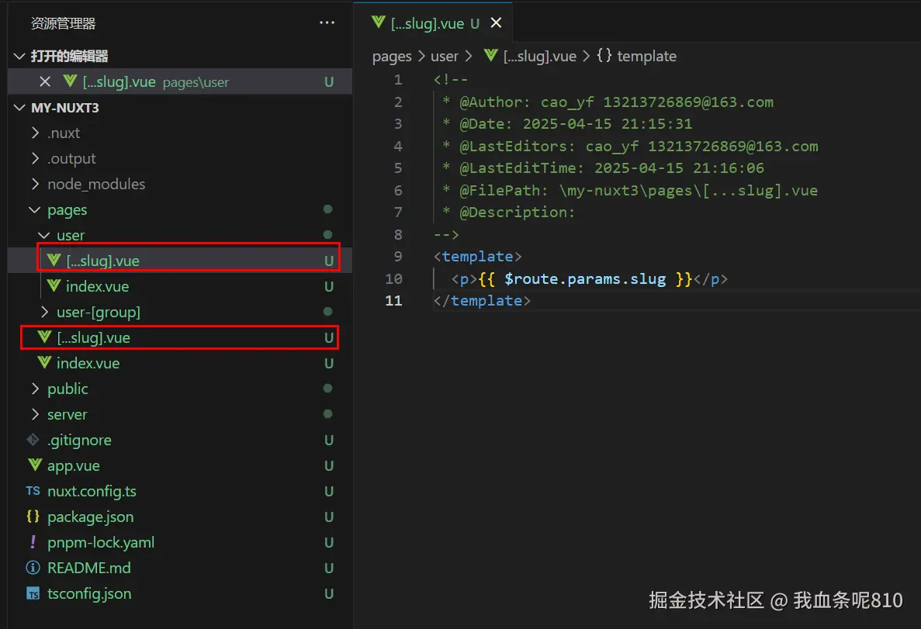Click the TypeScript icon of nuxt.config.ts
The image size is (921, 629).
pos(33,491)
